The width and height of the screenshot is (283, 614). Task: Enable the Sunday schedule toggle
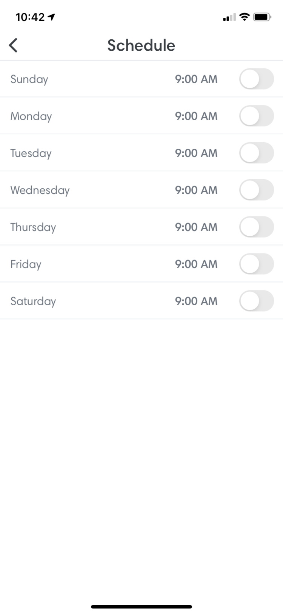(256, 79)
